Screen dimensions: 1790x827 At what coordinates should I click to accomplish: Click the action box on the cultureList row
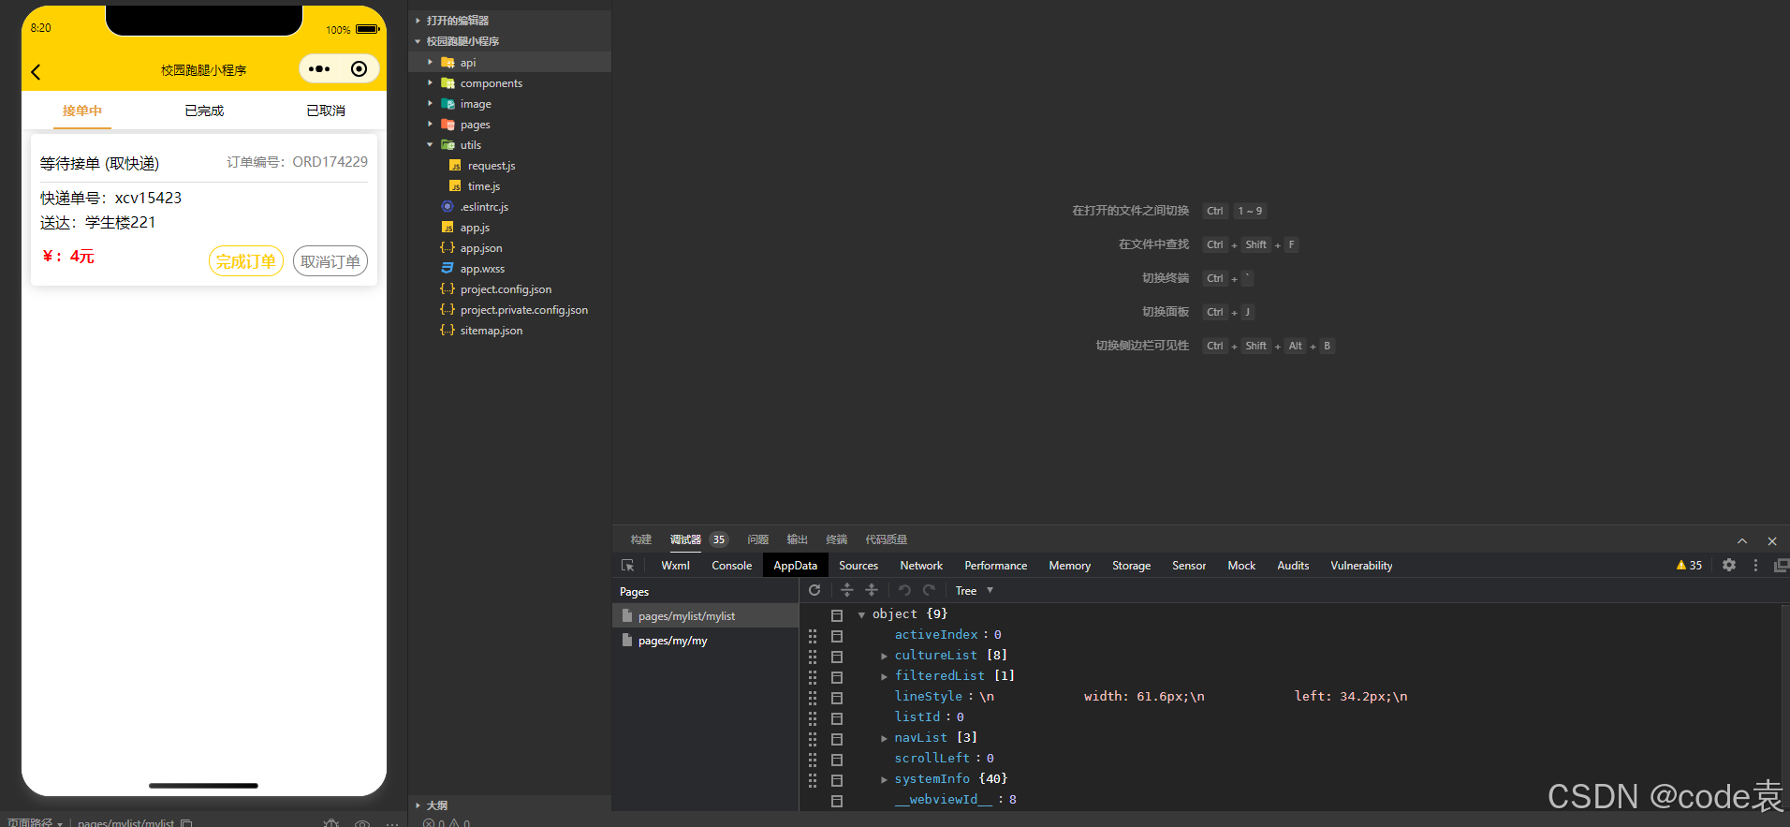(x=837, y=657)
